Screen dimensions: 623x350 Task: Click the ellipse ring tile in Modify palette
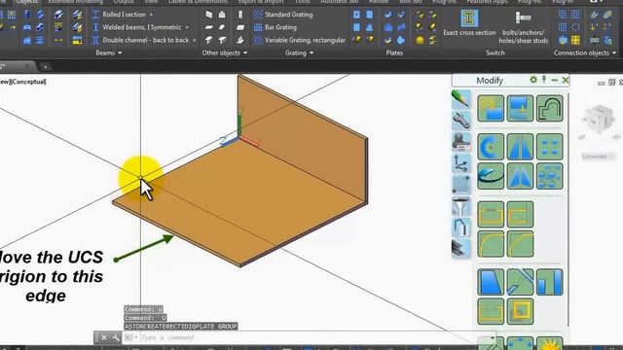491,176
